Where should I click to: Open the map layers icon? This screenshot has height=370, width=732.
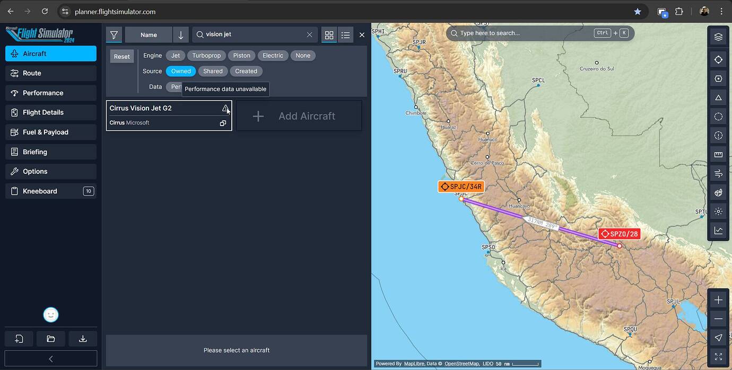718,37
